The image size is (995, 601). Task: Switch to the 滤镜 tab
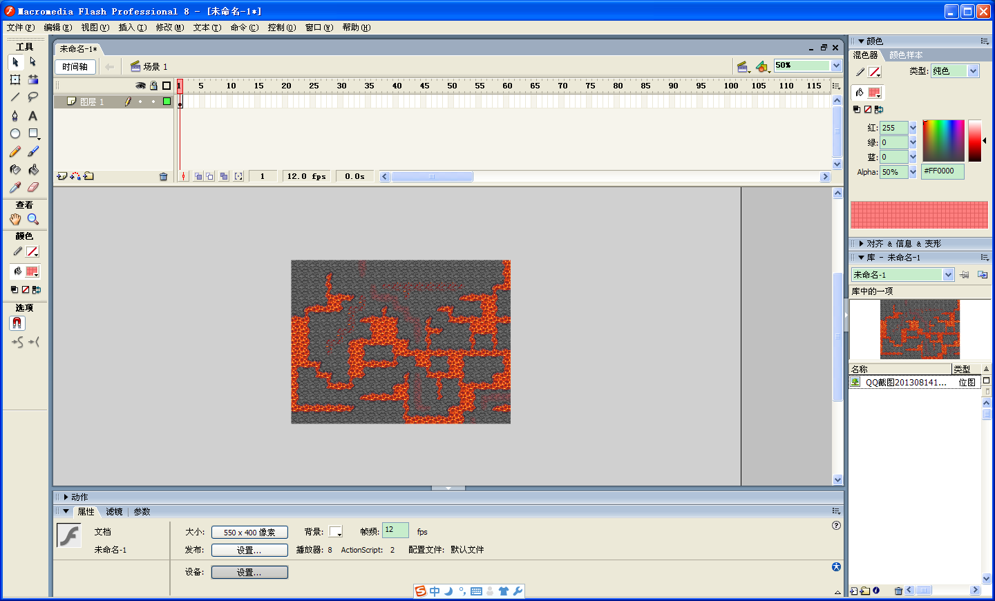click(x=114, y=512)
